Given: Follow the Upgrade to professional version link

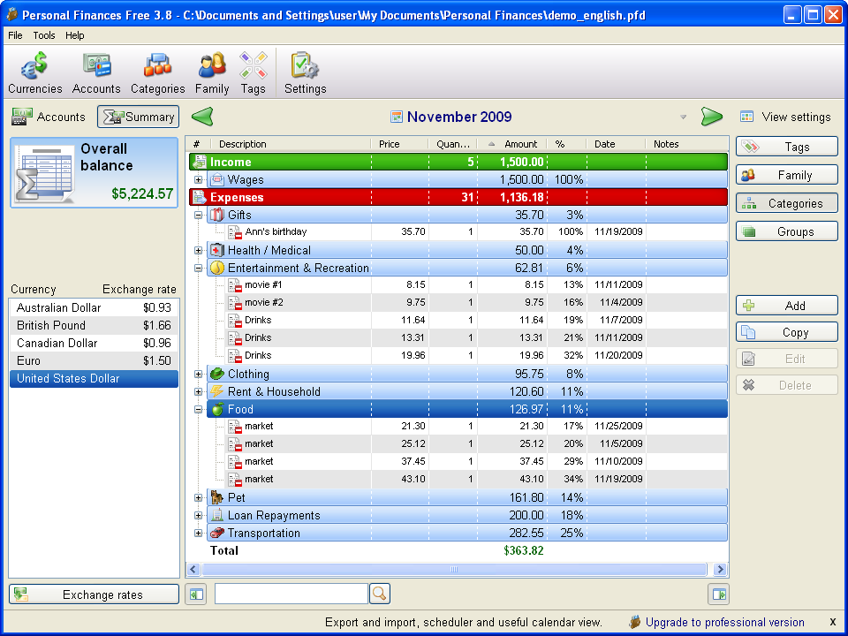Looking at the screenshot, I should [x=724, y=623].
